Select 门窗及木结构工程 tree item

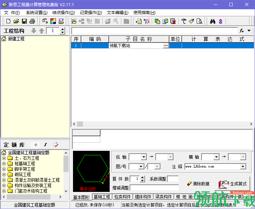tap(31, 191)
